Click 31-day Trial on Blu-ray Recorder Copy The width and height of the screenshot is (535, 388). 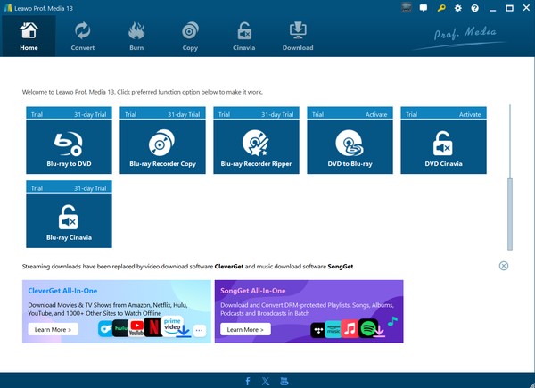tap(184, 115)
